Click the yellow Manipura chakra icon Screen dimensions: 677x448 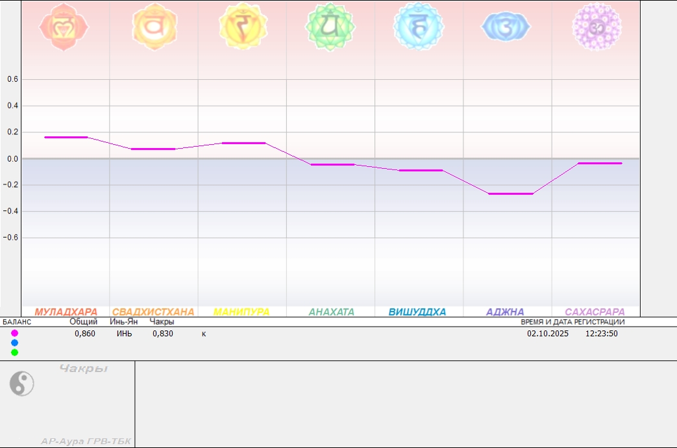[x=243, y=27]
